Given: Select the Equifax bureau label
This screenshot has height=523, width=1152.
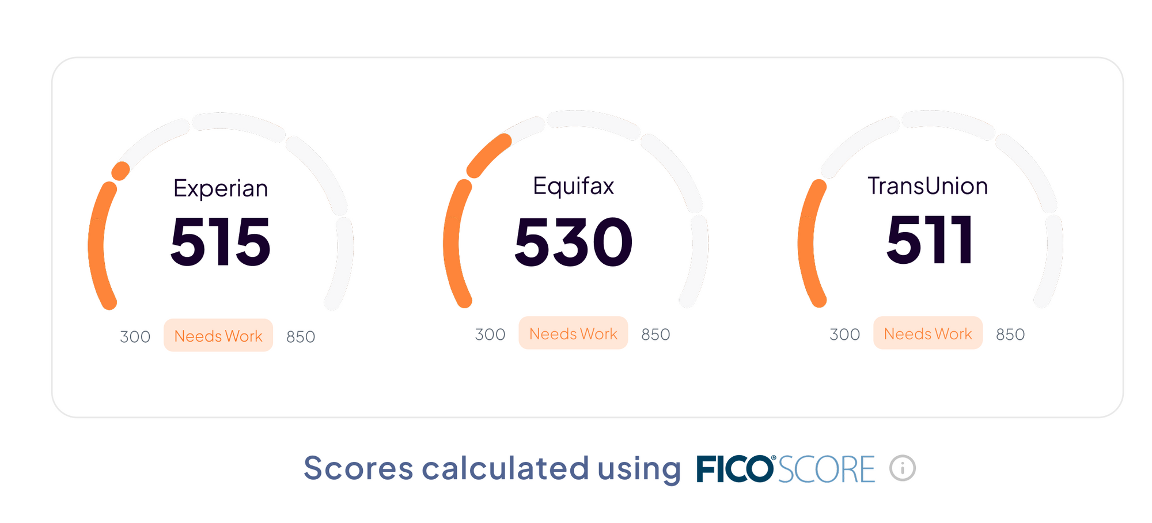Looking at the screenshot, I should pyautogui.click(x=573, y=186).
